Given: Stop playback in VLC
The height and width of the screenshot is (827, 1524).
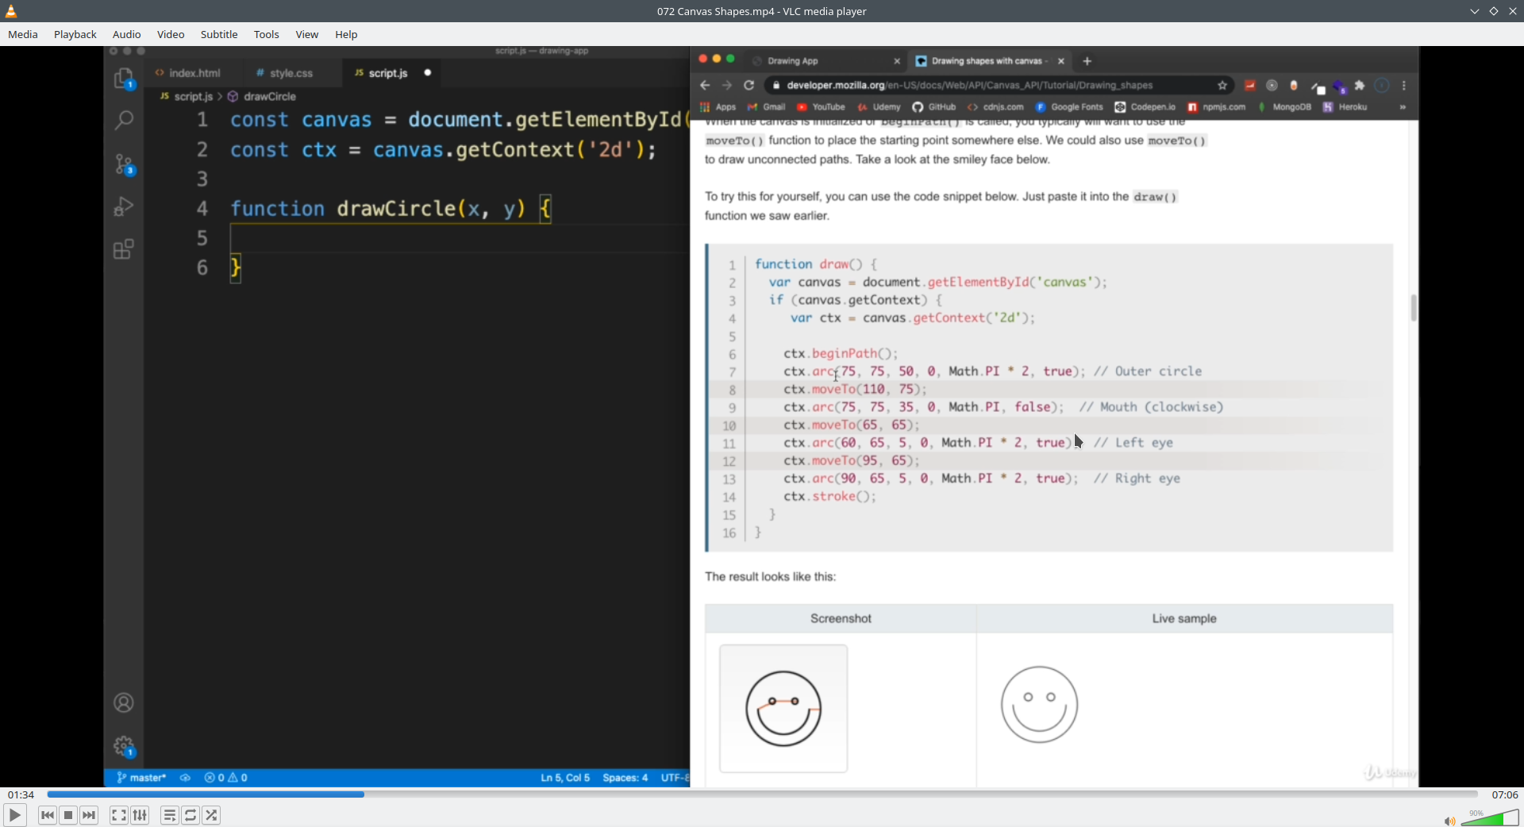Looking at the screenshot, I should 68,815.
